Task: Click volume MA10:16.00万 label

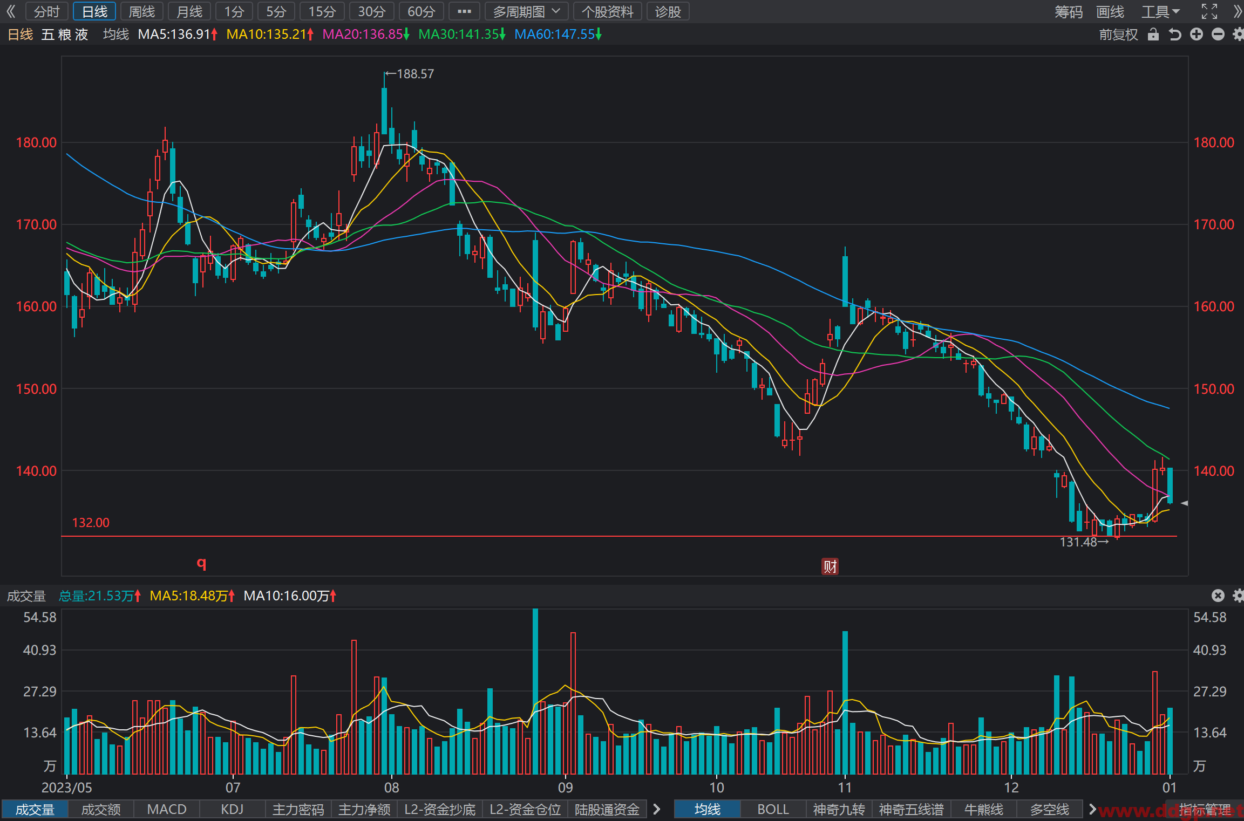Action: point(290,596)
